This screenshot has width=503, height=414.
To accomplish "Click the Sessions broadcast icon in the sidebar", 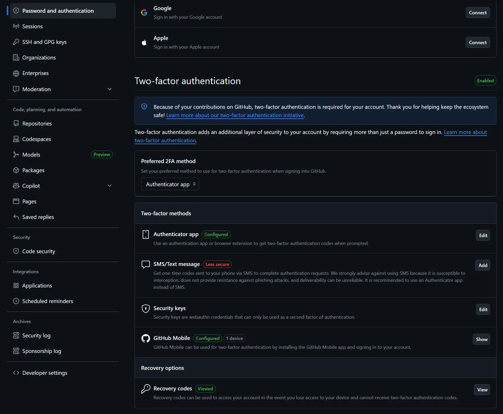I will 16,26.
